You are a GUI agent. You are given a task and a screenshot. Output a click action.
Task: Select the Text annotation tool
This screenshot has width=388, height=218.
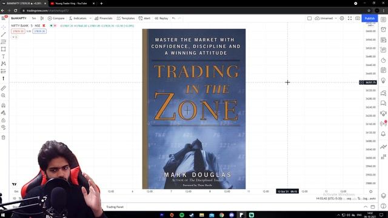pos(4,56)
